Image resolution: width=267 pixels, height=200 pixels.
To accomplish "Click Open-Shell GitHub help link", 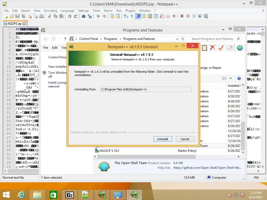I will coord(207,168).
